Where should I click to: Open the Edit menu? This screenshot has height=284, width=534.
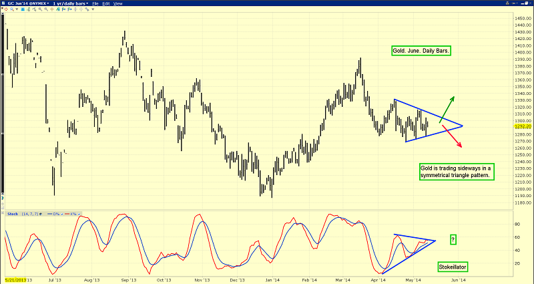[x=107, y=3]
